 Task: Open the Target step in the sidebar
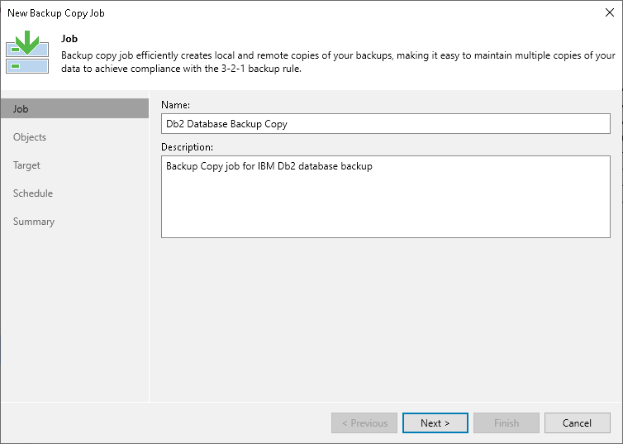[x=26, y=165]
